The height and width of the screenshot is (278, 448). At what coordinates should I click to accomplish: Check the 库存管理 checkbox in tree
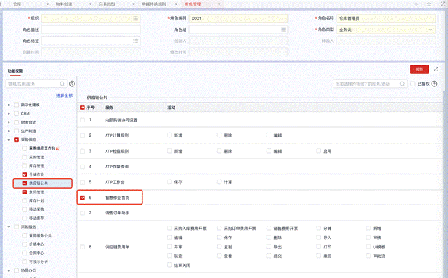(25, 166)
